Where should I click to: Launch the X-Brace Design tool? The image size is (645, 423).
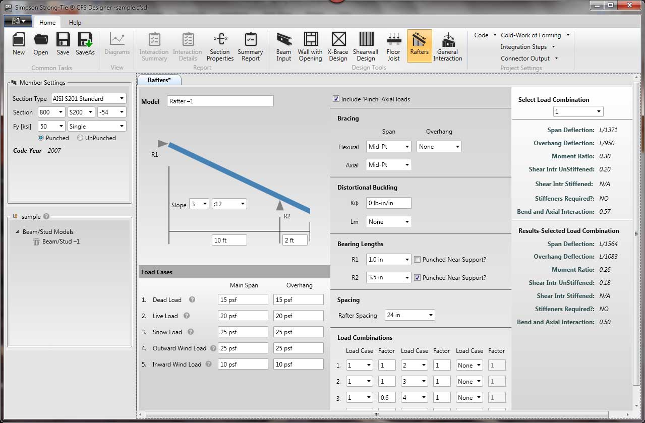(337, 45)
